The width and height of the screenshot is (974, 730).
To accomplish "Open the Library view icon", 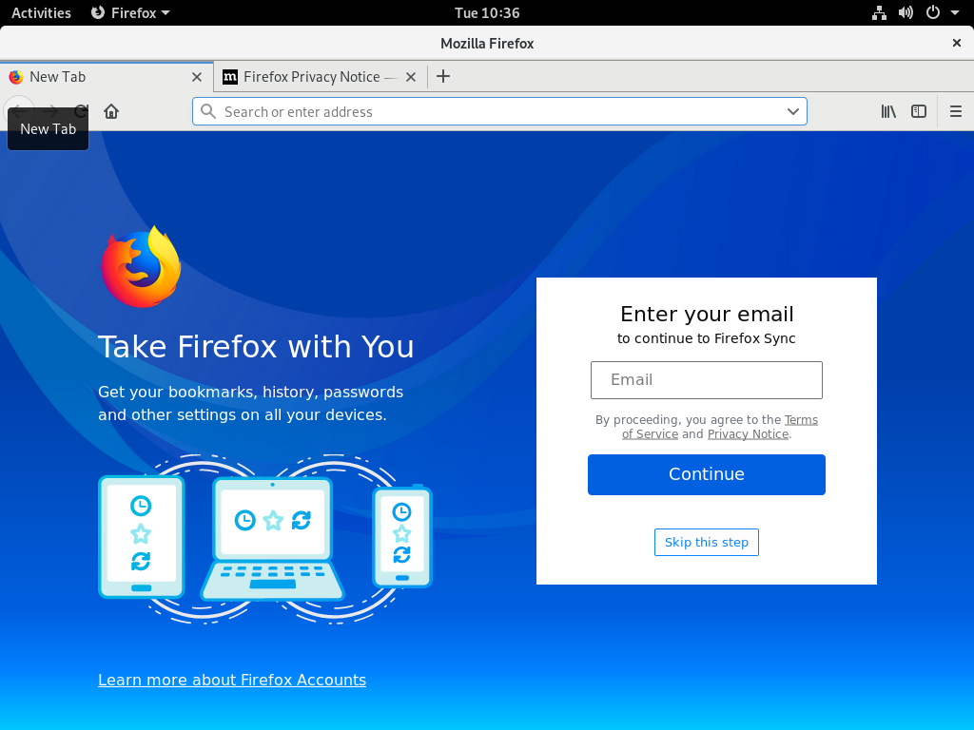I will pyautogui.click(x=888, y=111).
